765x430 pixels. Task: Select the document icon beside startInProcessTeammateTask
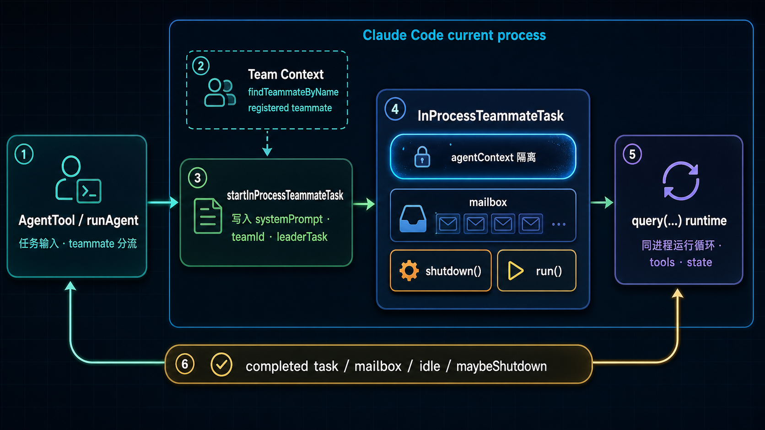tap(208, 216)
